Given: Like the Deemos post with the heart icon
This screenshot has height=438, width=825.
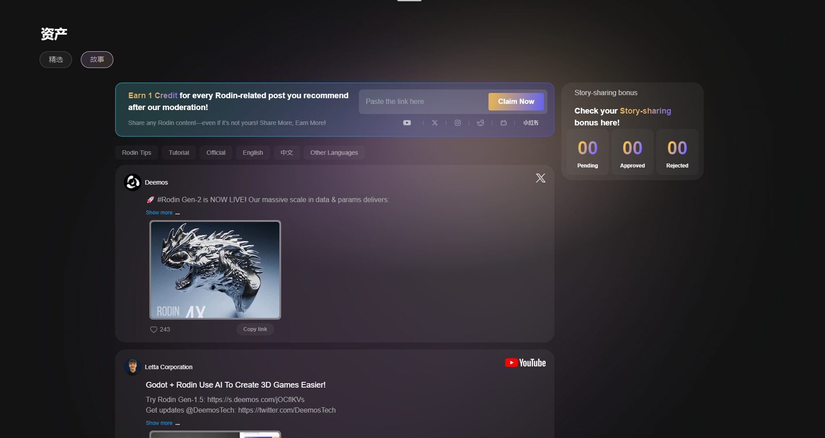Looking at the screenshot, I should [154, 330].
